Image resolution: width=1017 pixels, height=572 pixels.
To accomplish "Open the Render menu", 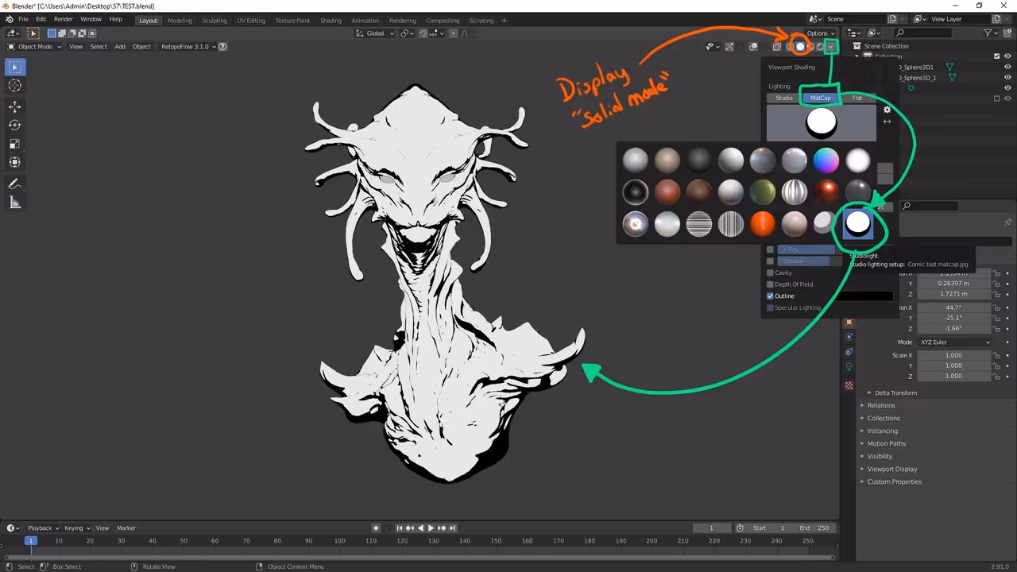I will coord(64,19).
